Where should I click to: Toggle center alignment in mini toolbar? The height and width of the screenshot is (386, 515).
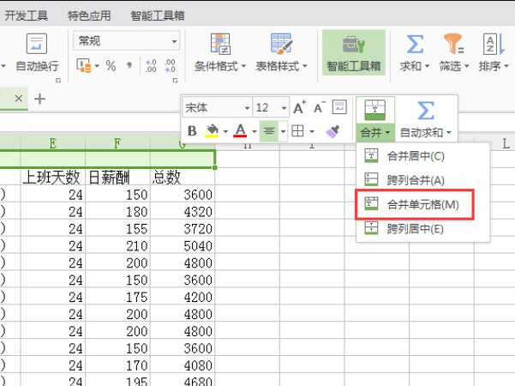tap(269, 131)
